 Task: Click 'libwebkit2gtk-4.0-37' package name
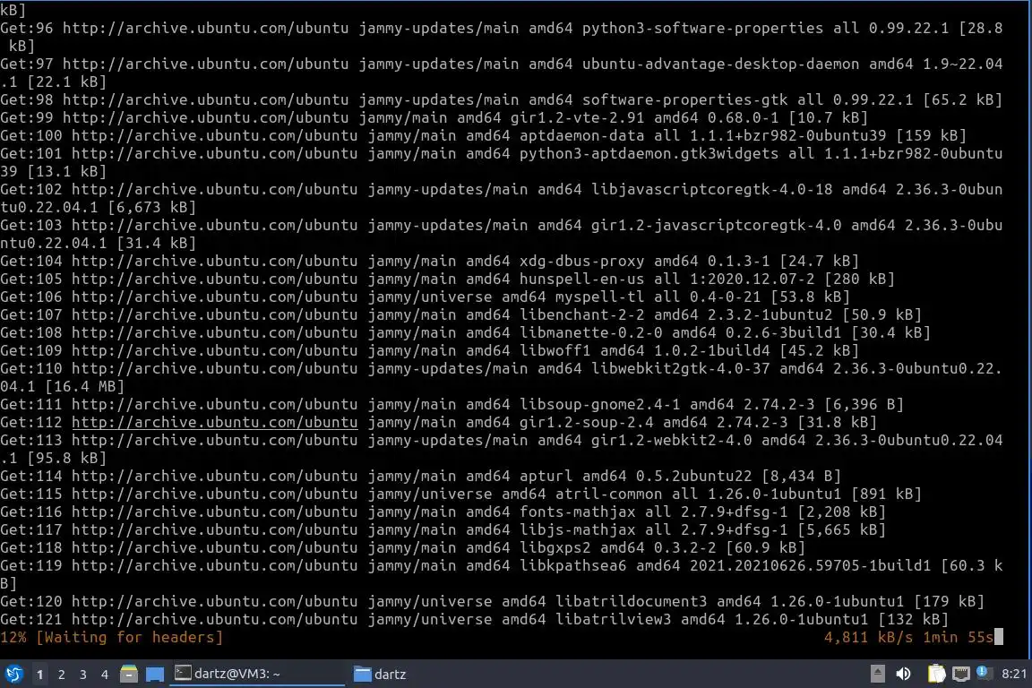[x=680, y=368]
